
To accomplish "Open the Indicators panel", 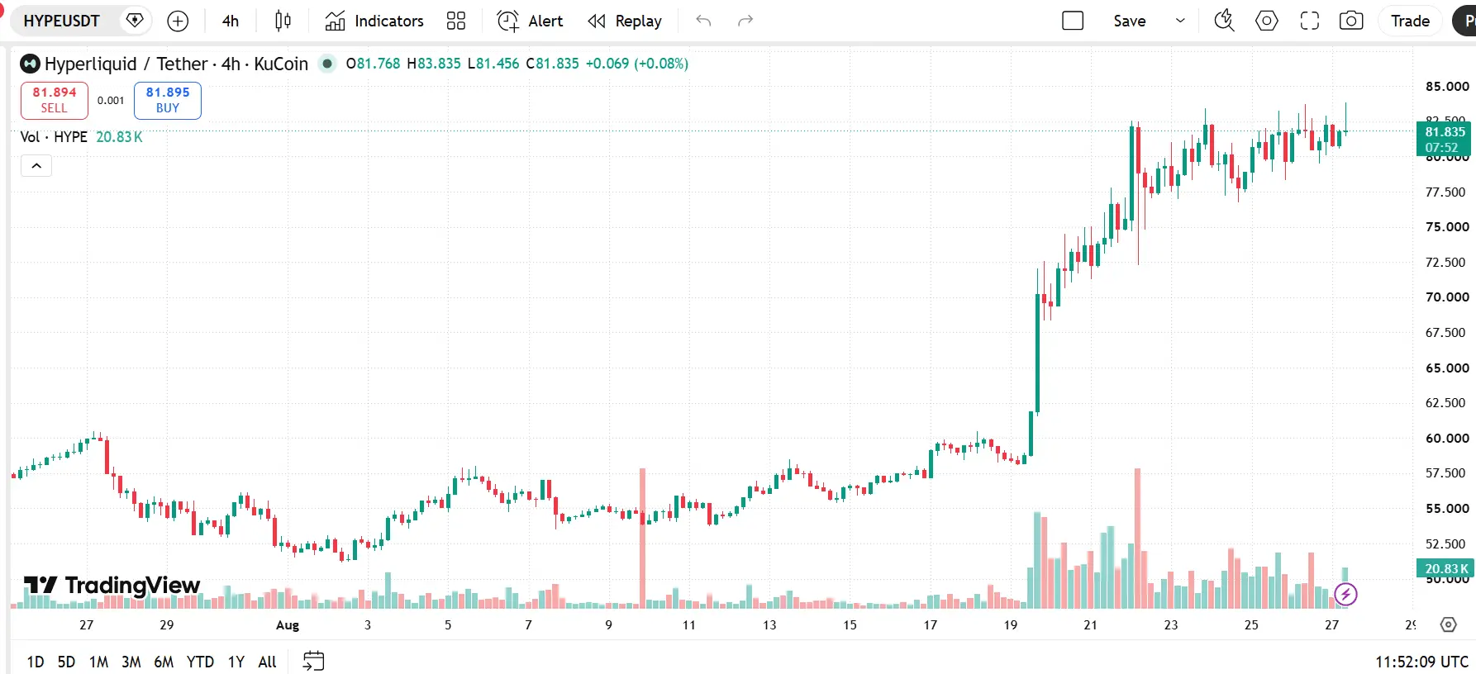I will tap(374, 21).
